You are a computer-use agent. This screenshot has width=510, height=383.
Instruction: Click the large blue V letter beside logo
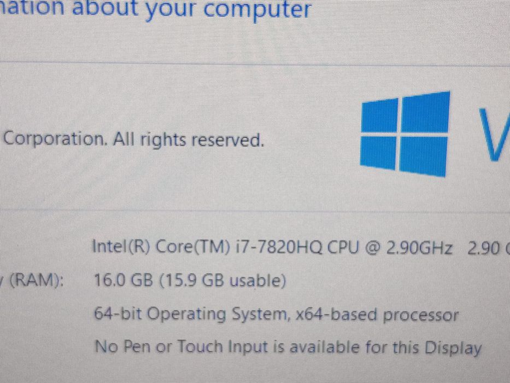click(x=494, y=134)
